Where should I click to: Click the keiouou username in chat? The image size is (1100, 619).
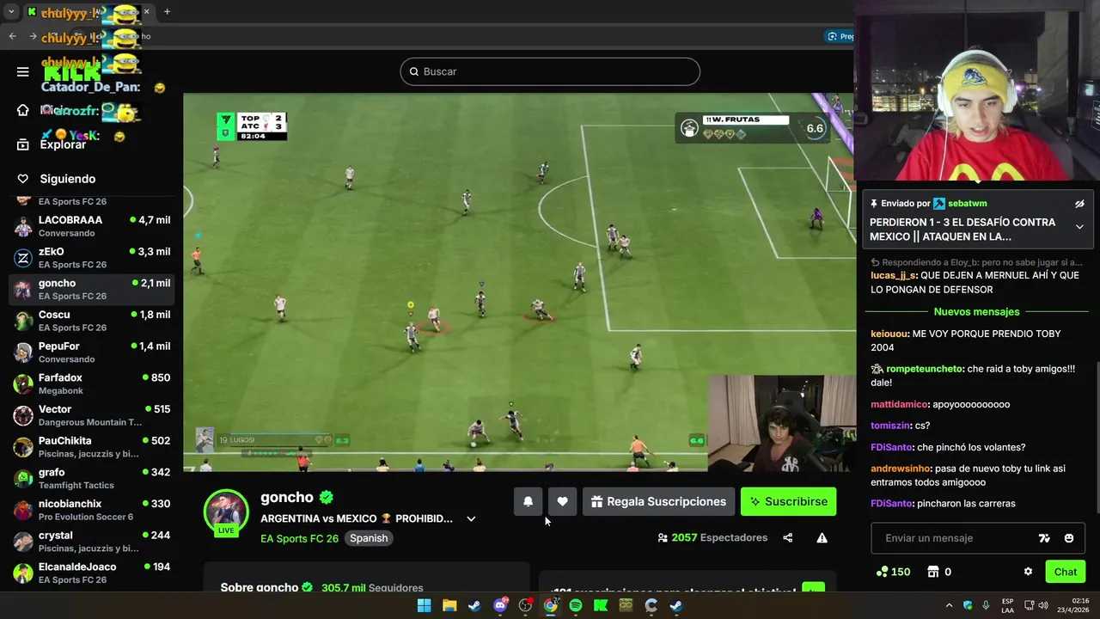tap(889, 334)
